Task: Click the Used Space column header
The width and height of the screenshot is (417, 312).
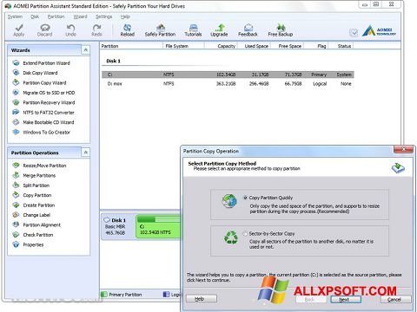Action: (255, 46)
